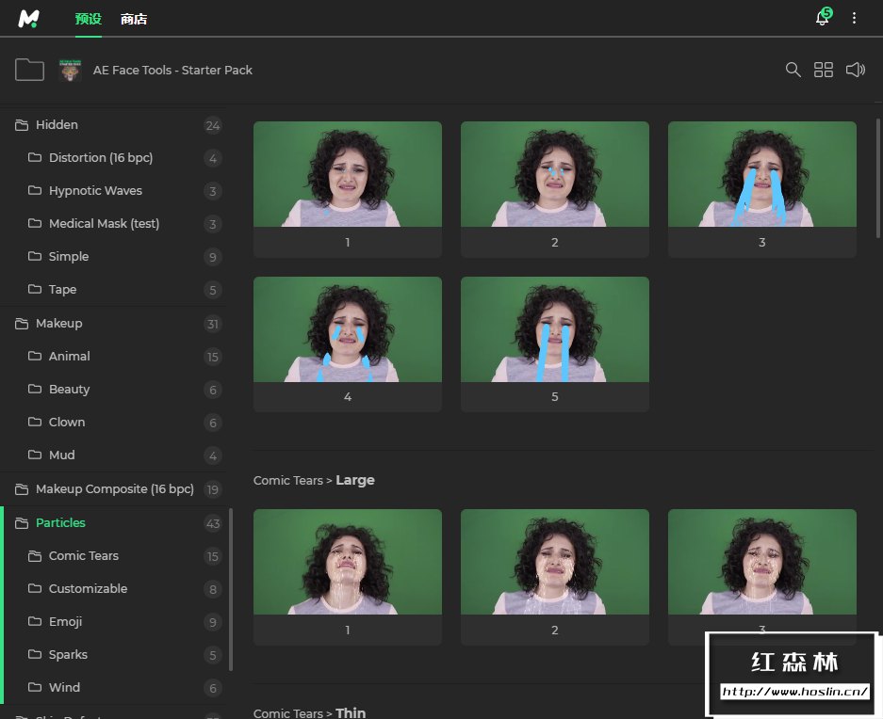Switch view using the grid layout icon
Viewport: 883px width, 719px height.
[x=824, y=70]
